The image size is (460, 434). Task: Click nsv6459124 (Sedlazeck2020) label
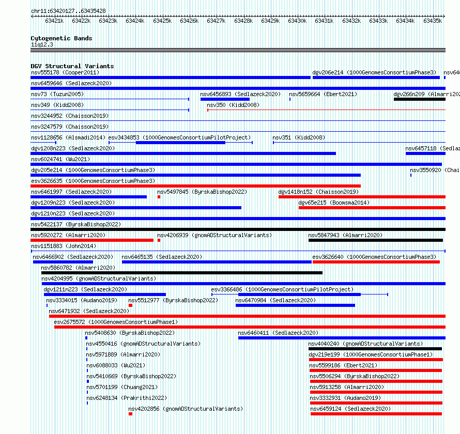pyautogui.click(x=350, y=409)
